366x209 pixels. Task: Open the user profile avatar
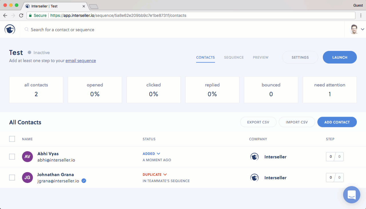[354, 29]
